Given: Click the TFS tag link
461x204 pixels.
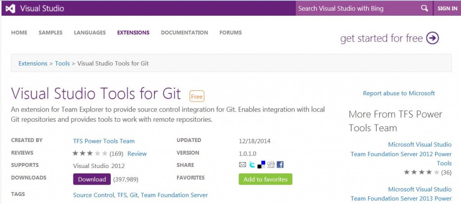Looking at the screenshot, I should click(x=122, y=195).
